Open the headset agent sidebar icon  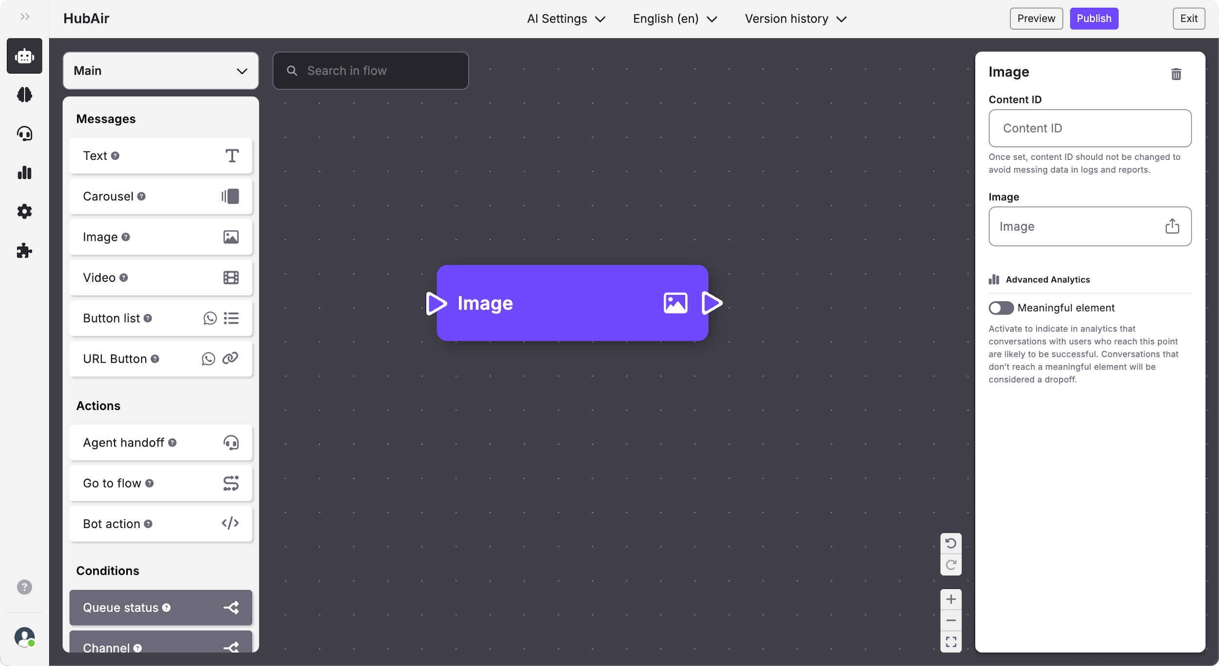coord(24,134)
